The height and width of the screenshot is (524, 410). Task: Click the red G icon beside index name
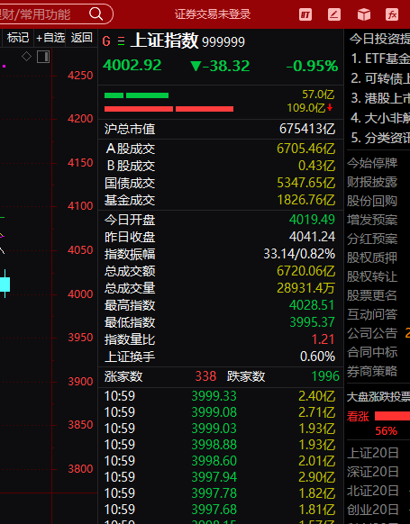point(106,41)
